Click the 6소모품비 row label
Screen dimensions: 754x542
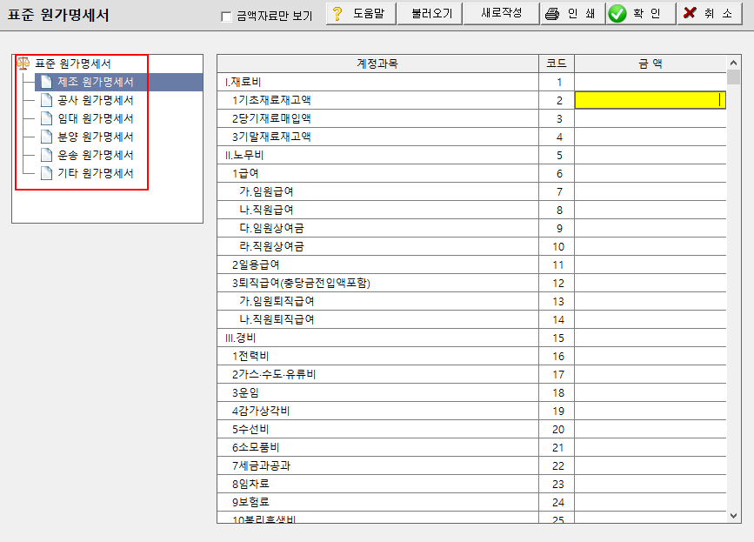(256, 447)
